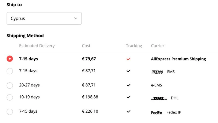Click the AliExpress Premium Shipping carrier name
Image resolution: width=218 pixels, height=123 pixels.
pos(178,59)
